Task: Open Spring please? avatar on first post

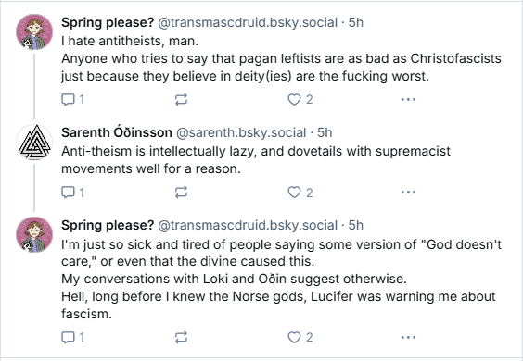Action: point(34,32)
